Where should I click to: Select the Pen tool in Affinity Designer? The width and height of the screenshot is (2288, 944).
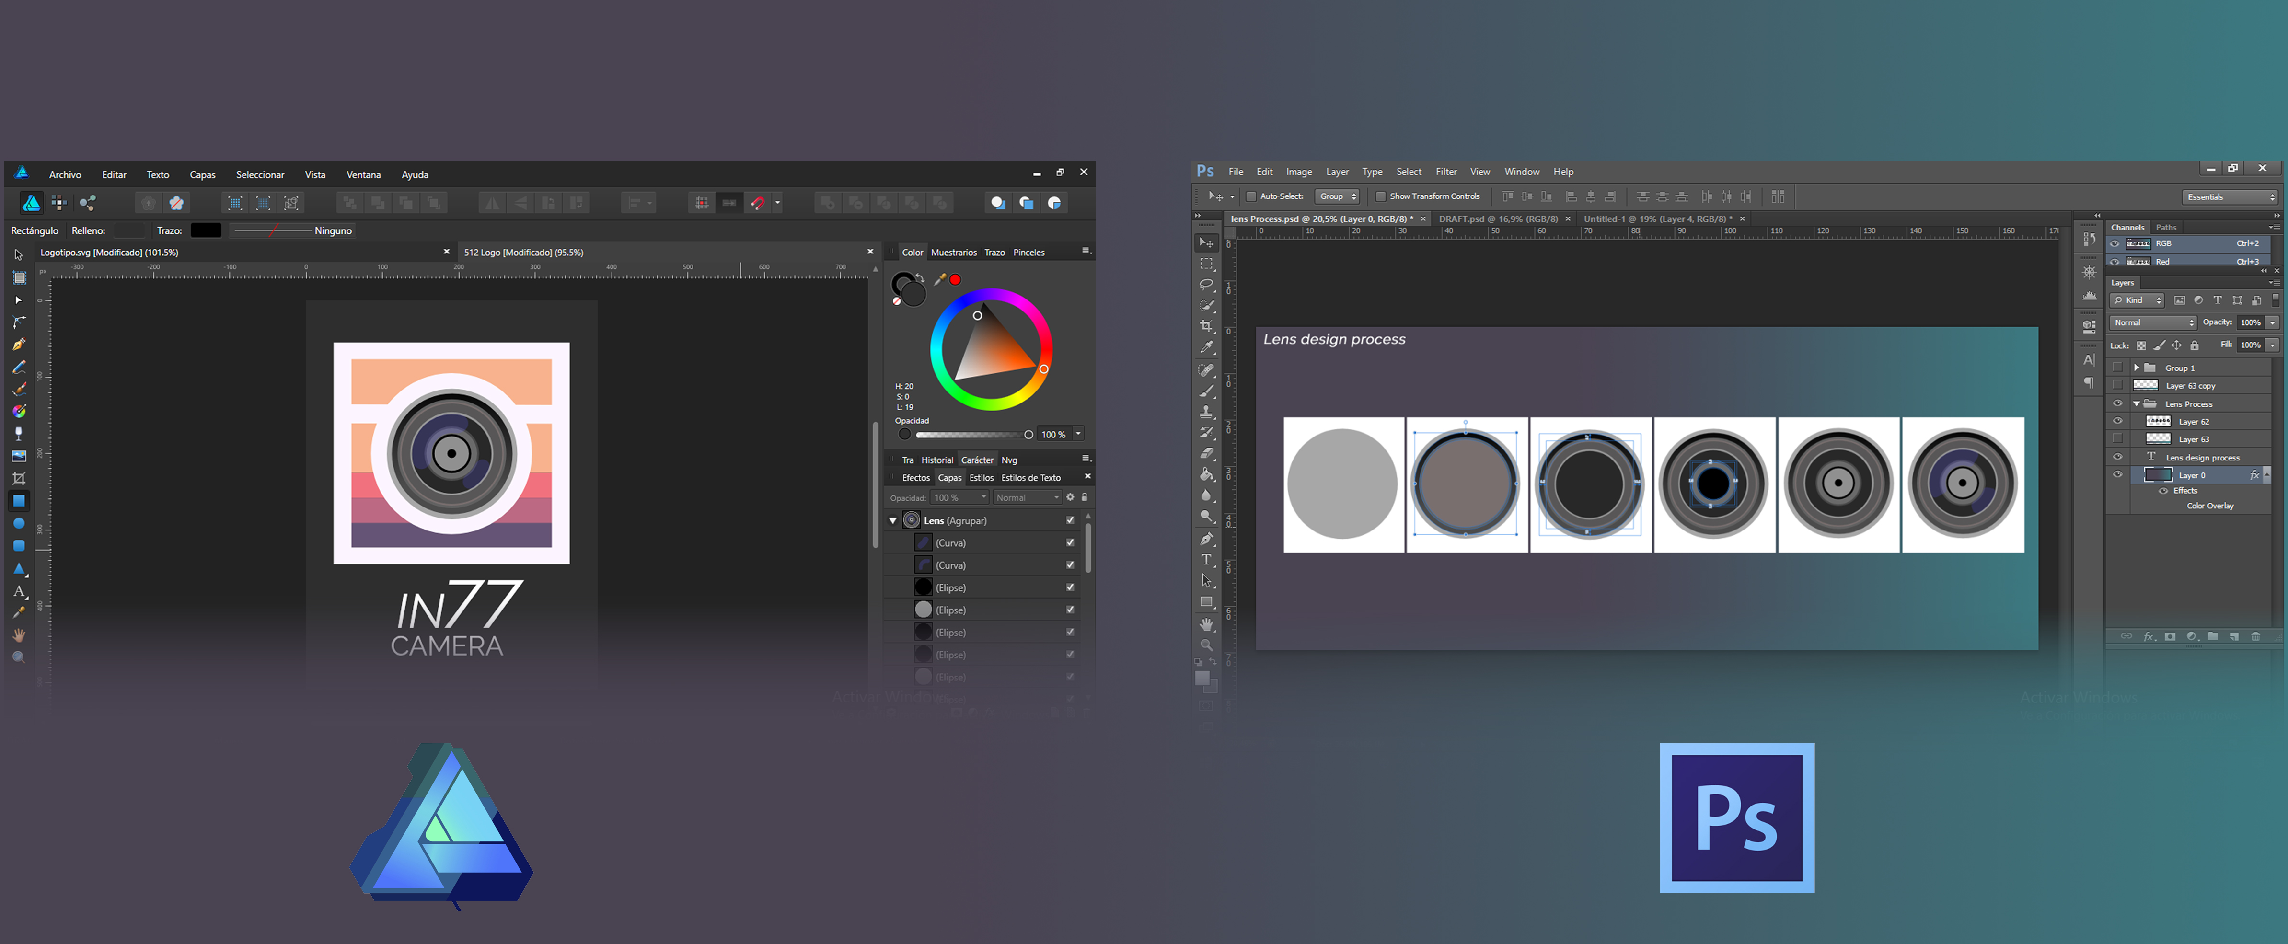[x=19, y=345]
